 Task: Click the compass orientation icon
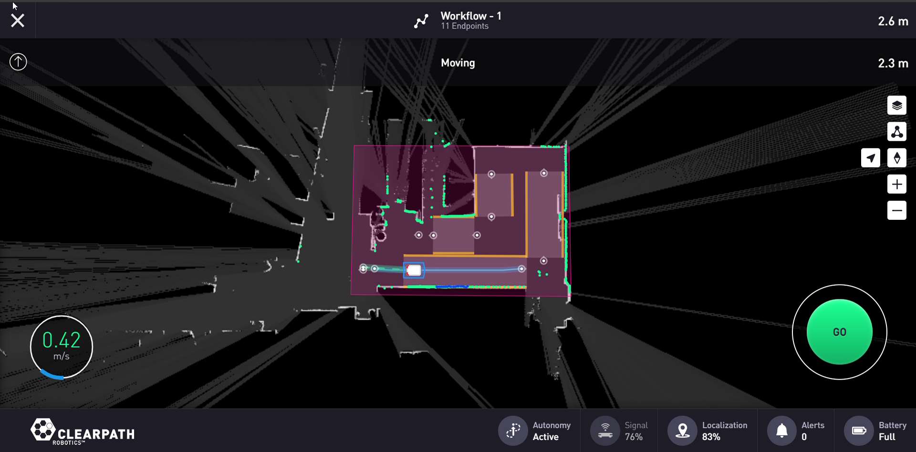point(896,158)
